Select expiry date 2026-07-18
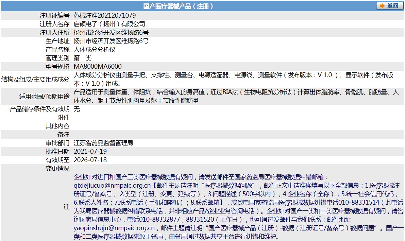405x241 pixels. tap(90, 160)
